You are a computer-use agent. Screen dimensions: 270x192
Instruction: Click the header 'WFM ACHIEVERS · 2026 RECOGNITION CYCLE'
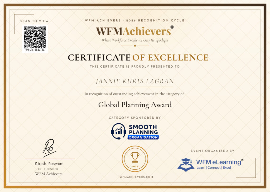coord(135,21)
